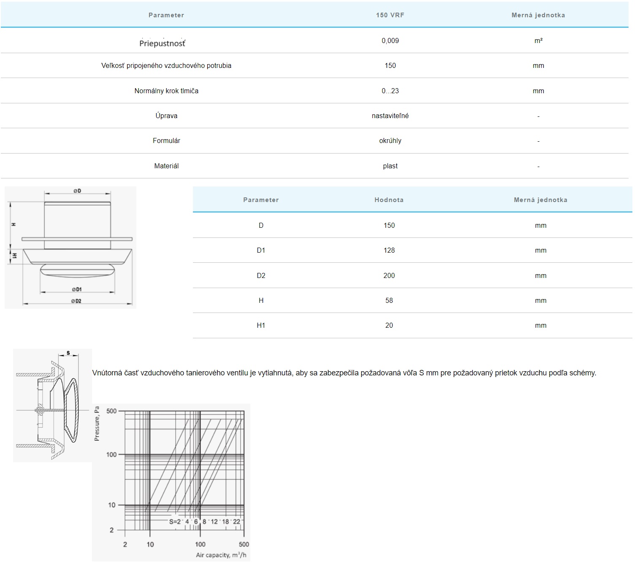The width and height of the screenshot is (637, 569).
Task: Click the D2 value '200'
Action: pos(389,275)
